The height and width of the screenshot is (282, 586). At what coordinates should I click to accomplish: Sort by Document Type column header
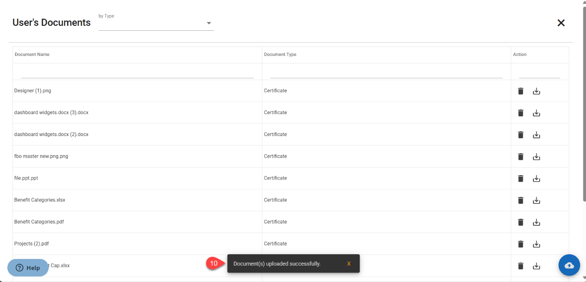(x=280, y=54)
